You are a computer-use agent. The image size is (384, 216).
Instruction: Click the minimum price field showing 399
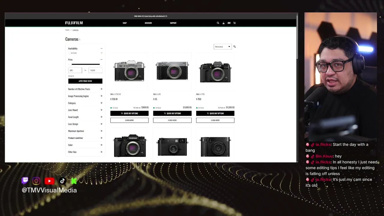[75, 70]
